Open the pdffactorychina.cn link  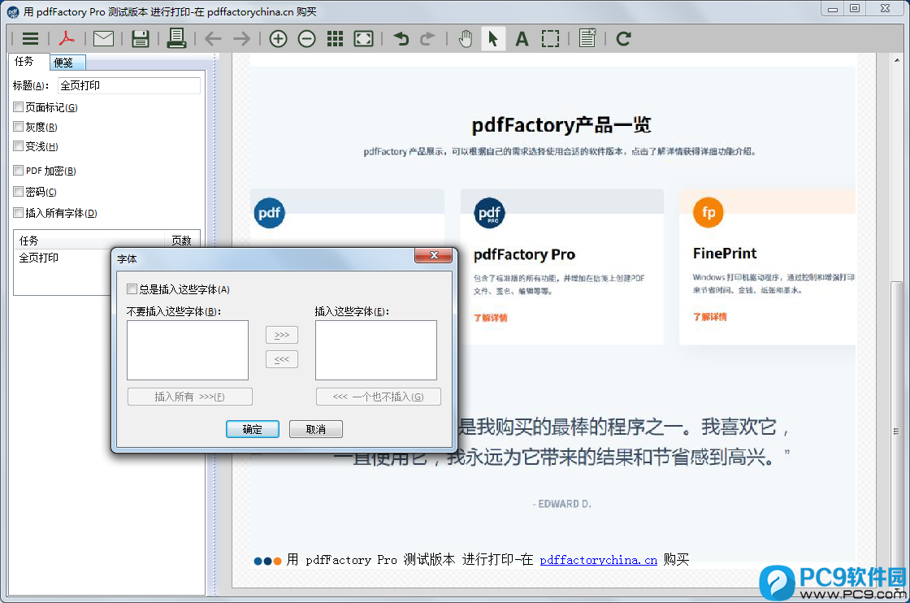(x=598, y=560)
